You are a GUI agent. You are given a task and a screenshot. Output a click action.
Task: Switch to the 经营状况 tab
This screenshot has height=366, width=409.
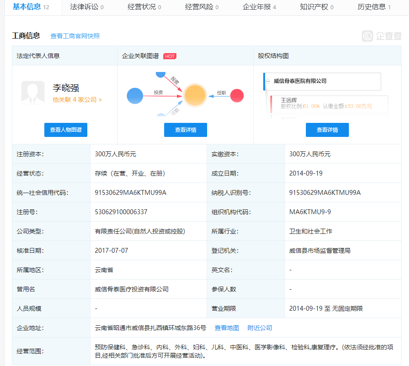(144, 7)
